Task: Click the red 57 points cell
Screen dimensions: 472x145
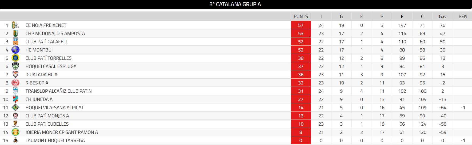Action: (301, 25)
